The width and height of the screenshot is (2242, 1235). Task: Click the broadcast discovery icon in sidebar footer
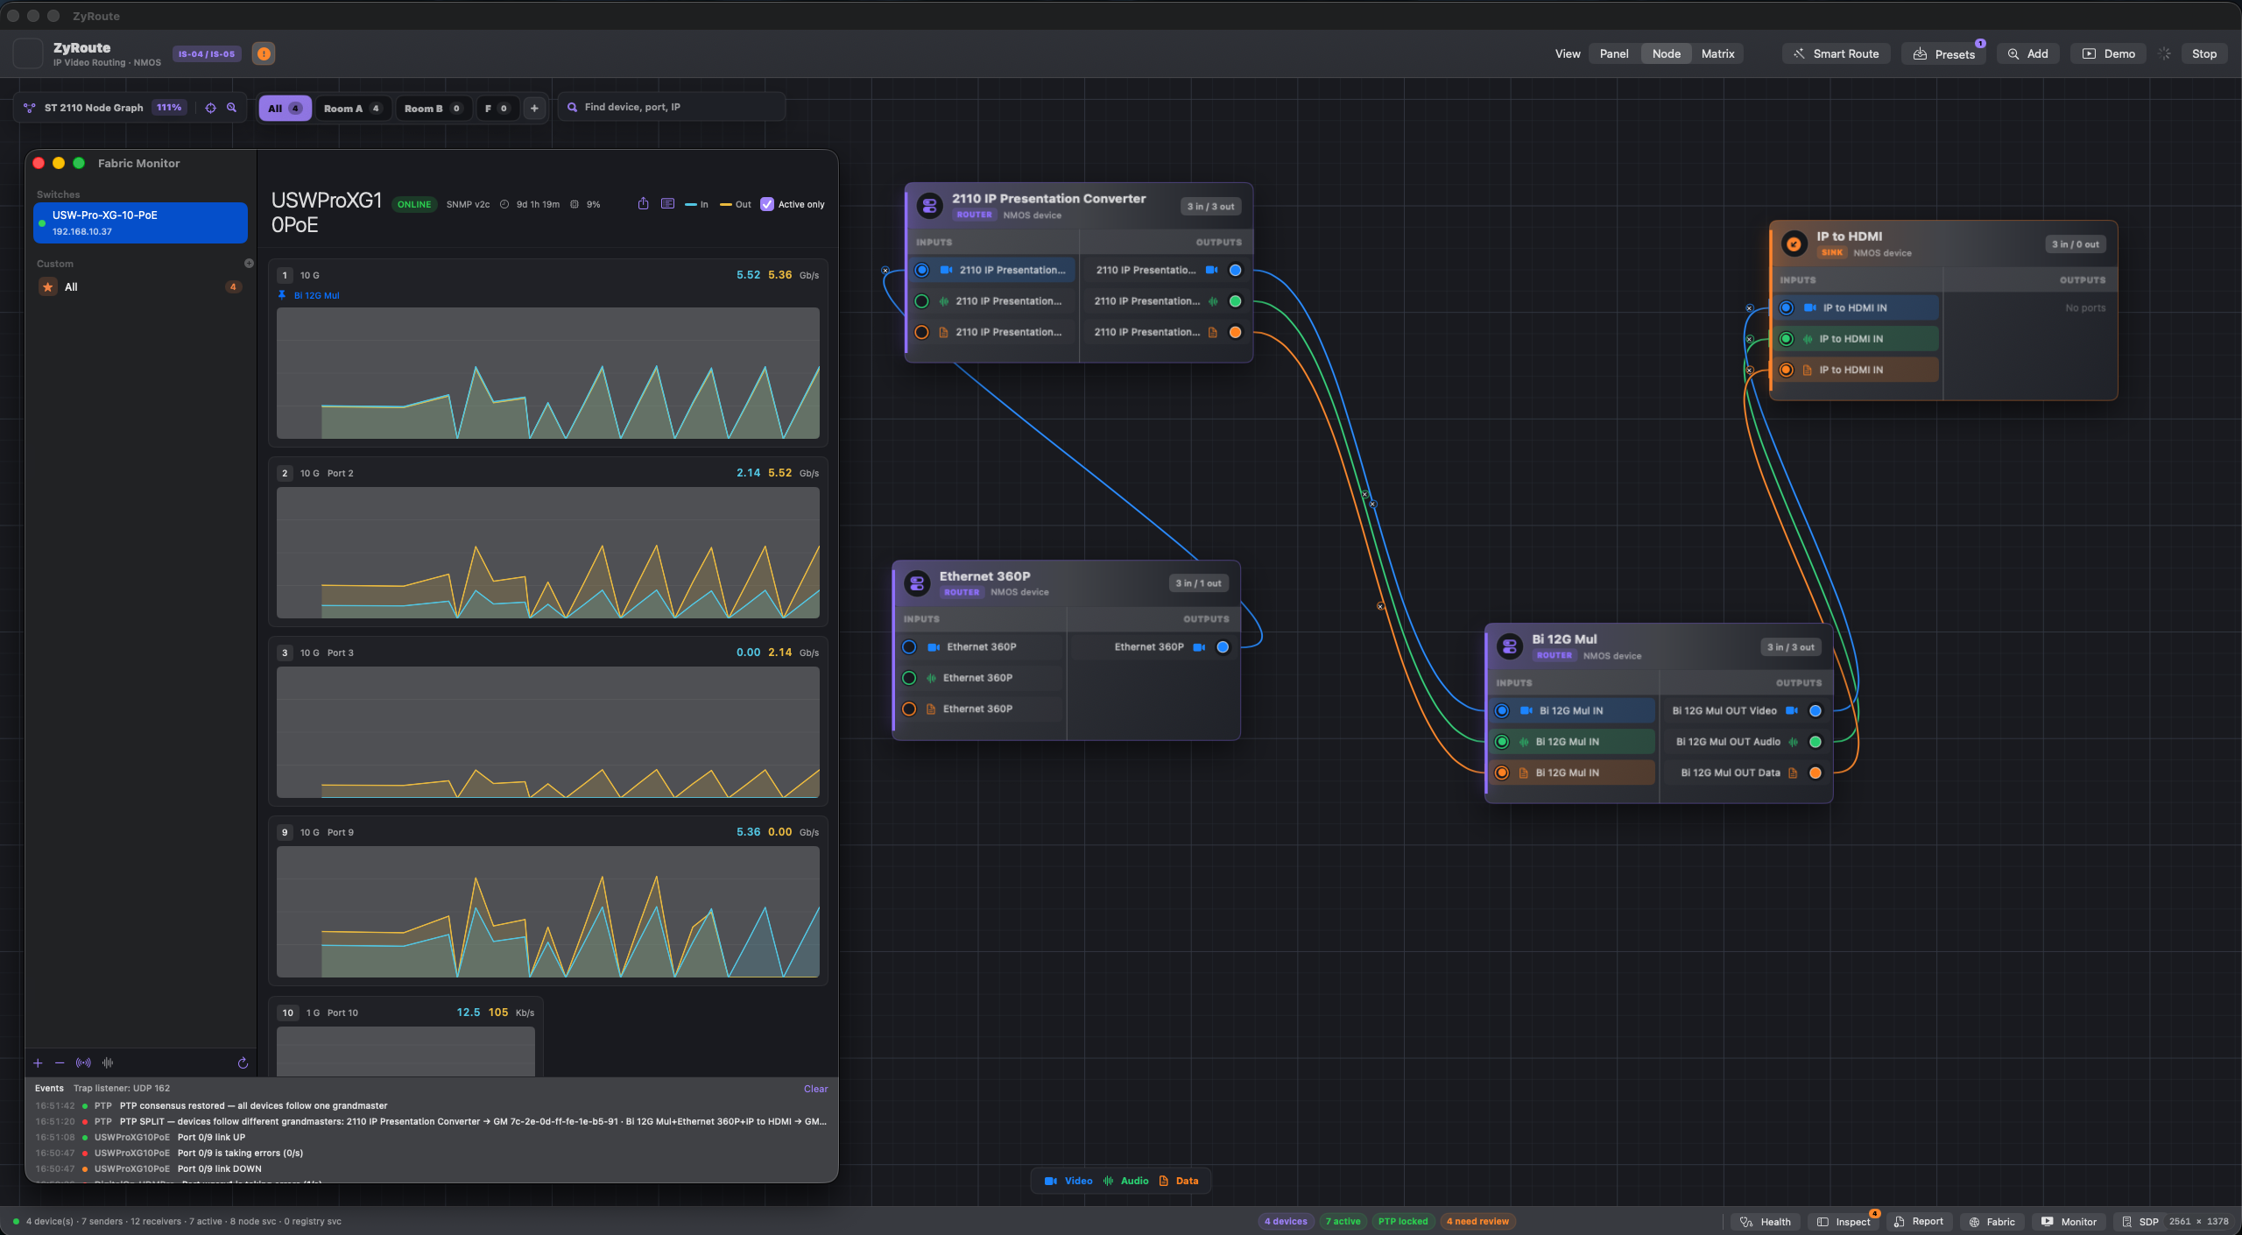83,1063
